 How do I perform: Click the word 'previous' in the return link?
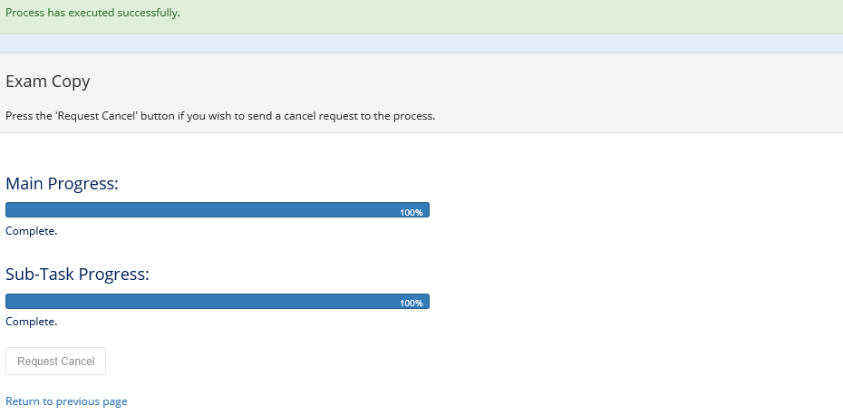pyautogui.click(x=79, y=401)
